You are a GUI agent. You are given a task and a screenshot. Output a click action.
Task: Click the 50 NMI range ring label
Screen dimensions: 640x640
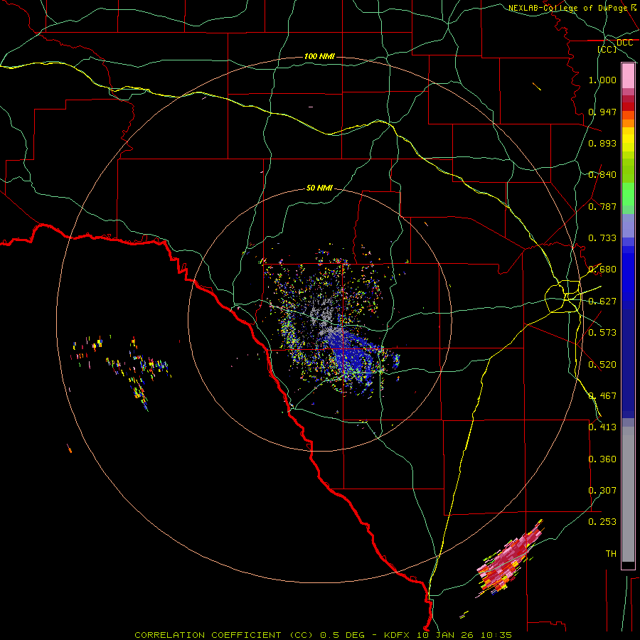[319, 188]
